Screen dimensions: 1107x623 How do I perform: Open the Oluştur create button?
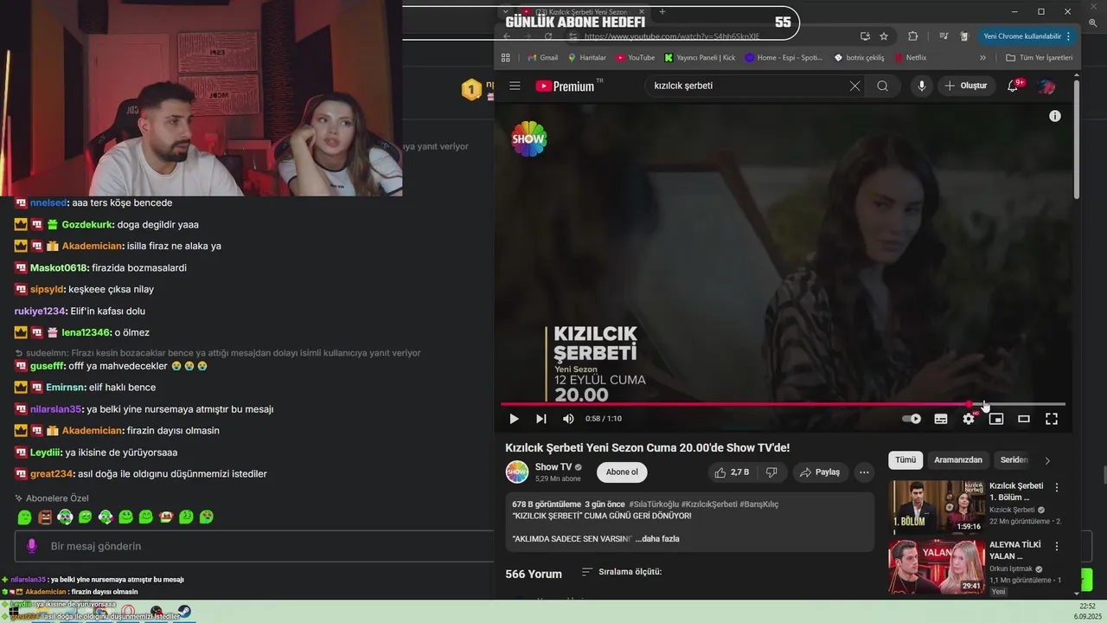click(966, 86)
